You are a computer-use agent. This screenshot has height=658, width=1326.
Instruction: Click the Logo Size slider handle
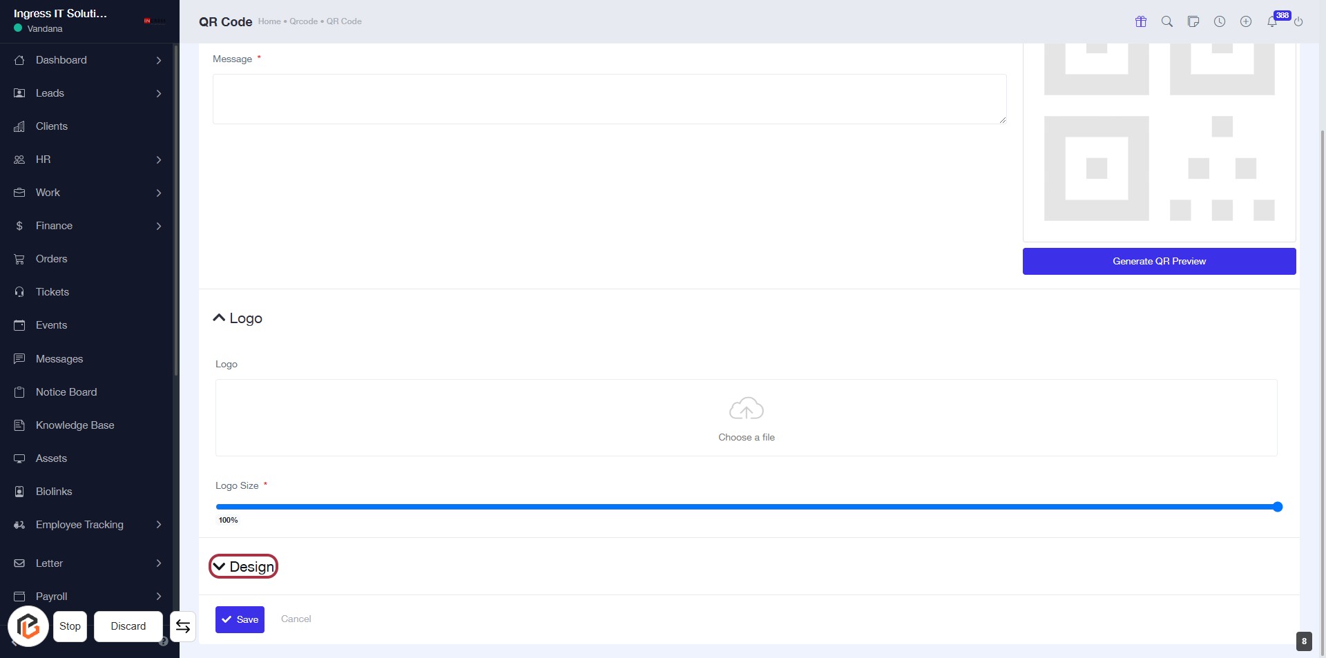click(1278, 507)
